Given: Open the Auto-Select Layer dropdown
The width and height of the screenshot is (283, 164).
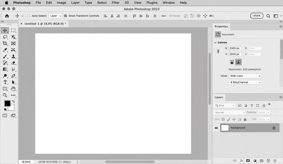Looking at the screenshot, I should coord(55,16).
